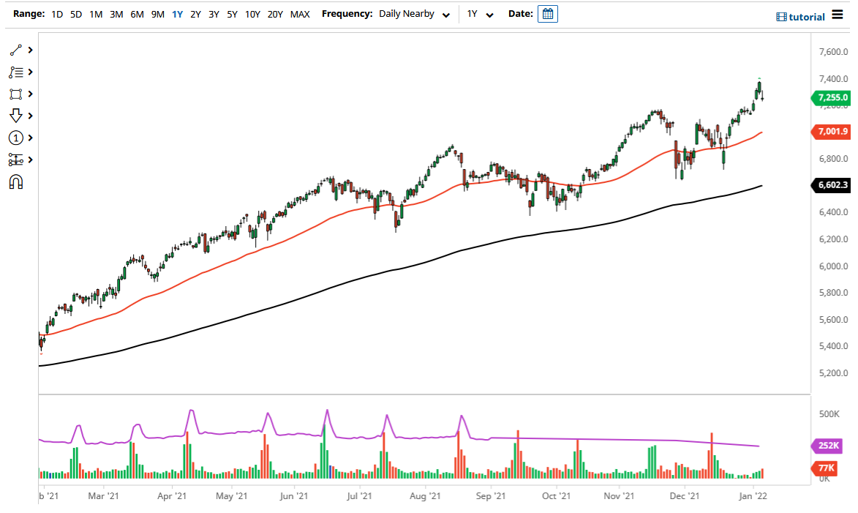This screenshot has width=858, height=513.
Task: Open the Daily Nearby frequency dropdown
Action: (413, 13)
